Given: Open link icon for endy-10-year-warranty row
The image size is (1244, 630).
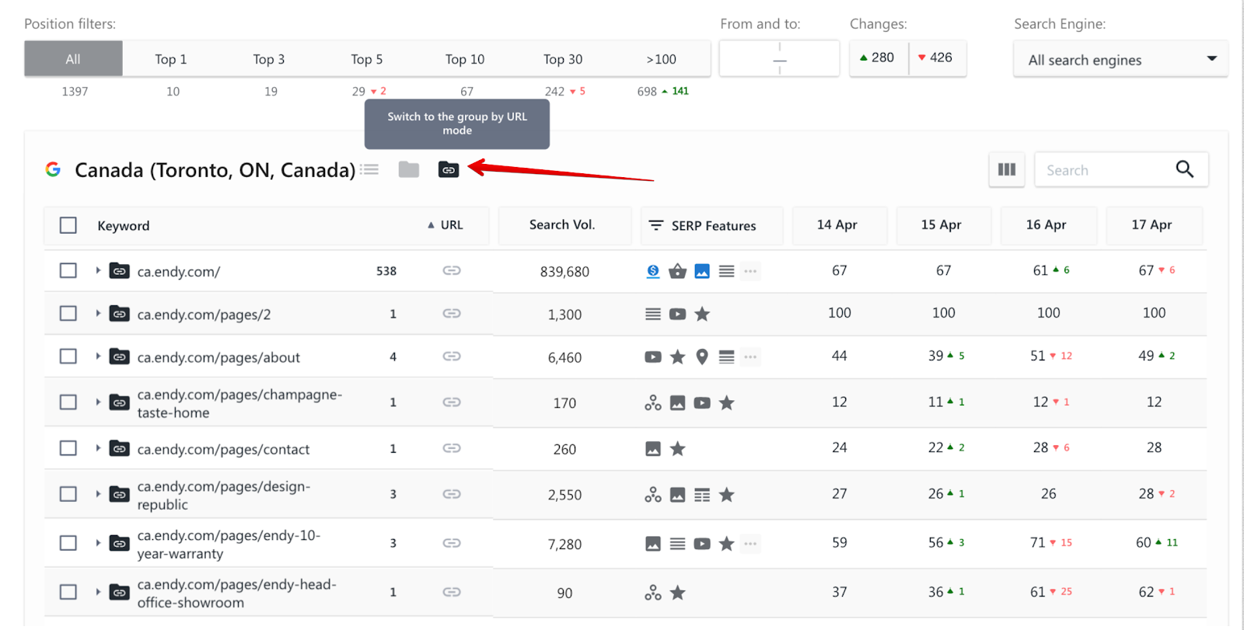Looking at the screenshot, I should click(452, 543).
